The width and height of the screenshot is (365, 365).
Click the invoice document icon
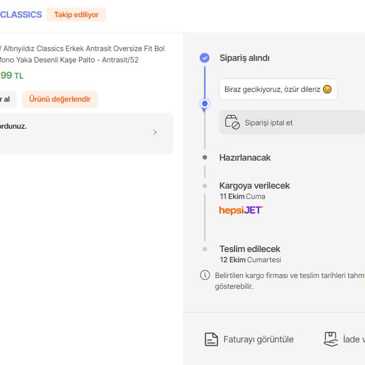click(211, 339)
